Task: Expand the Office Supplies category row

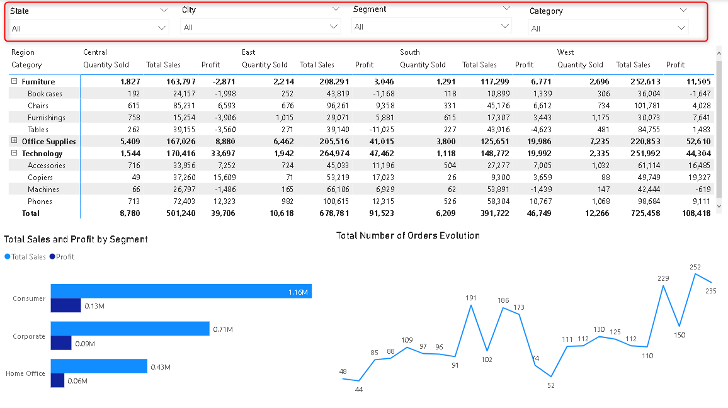Action: pyautogui.click(x=14, y=142)
